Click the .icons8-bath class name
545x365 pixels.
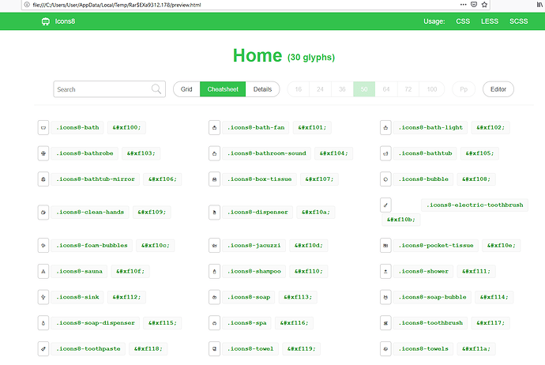coord(77,127)
